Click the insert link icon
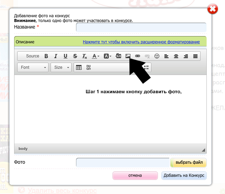225x194 pixels. [x=138, y=56]
